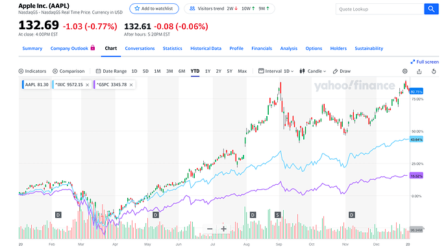Select the Max time range
Screen dimensions: 448x251
(x=242, y=71)
